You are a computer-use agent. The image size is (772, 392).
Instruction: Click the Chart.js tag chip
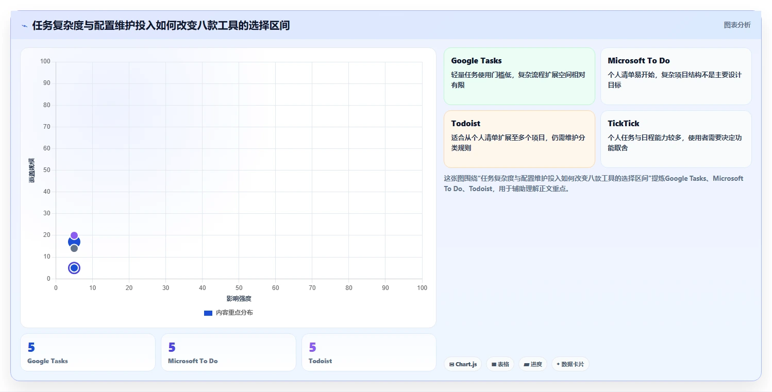463,364
